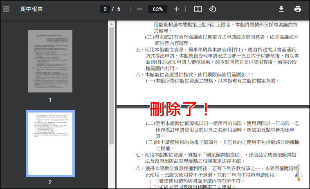Click the current page number field
This screenshot has width=310, height=189.
click(x=105, y=9)
